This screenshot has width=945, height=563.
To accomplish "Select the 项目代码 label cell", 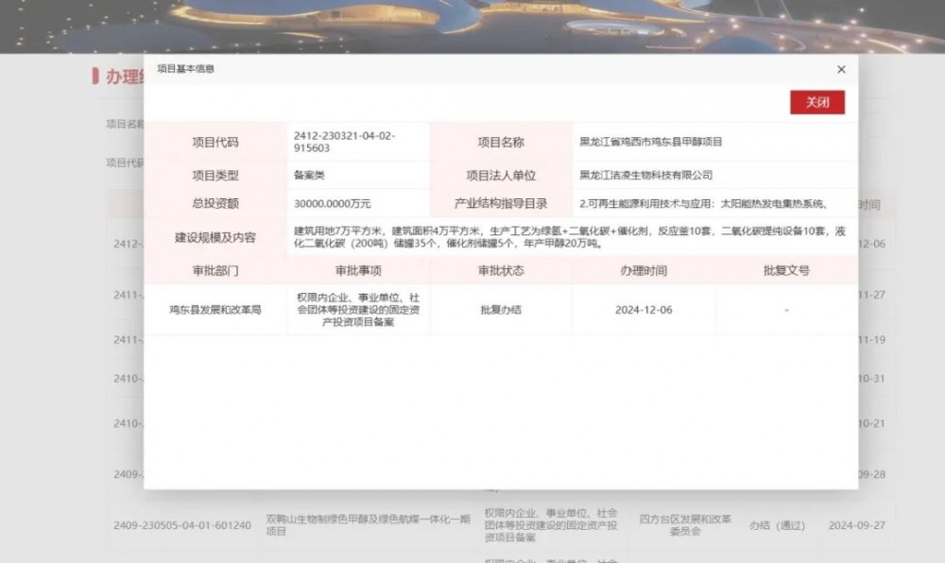I will [215, 142].
